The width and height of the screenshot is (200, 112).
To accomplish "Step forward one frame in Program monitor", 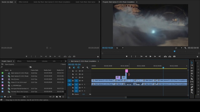I will (x=155, y=56).
